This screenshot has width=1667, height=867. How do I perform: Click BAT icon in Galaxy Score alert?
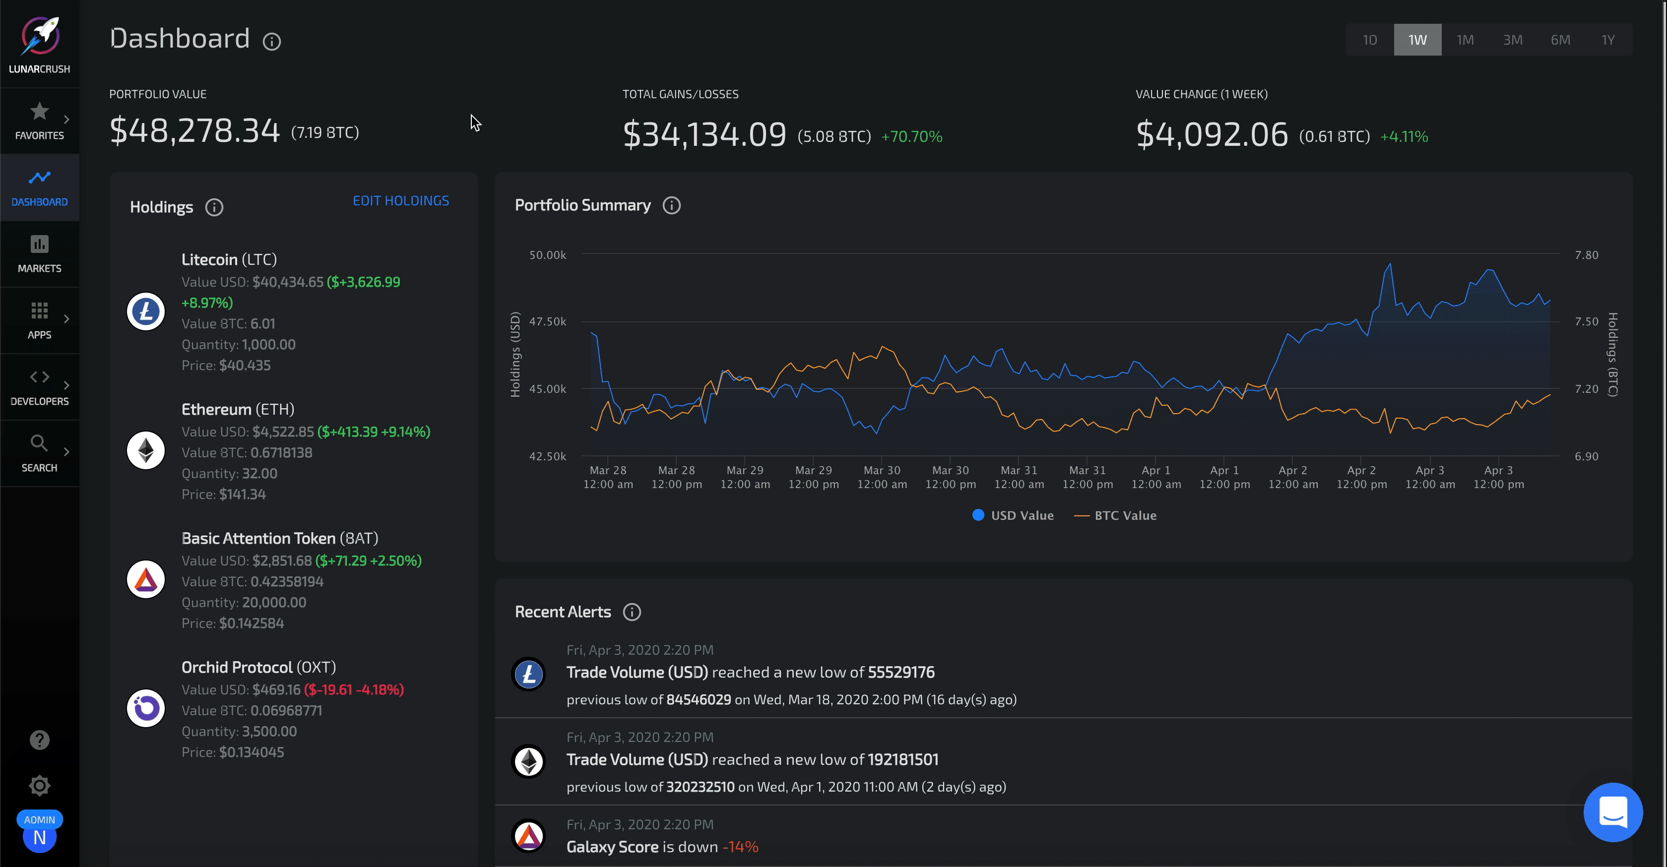point(529,835)
